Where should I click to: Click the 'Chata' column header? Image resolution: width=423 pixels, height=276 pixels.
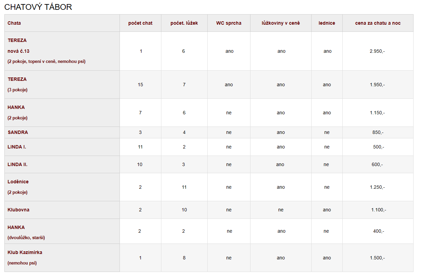[x=14, y=23]
